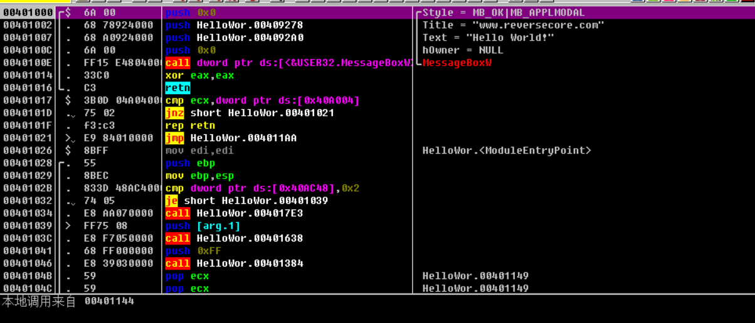The image size is (755, 323).
Task: Select address 00401007
Action: [28, 38]
